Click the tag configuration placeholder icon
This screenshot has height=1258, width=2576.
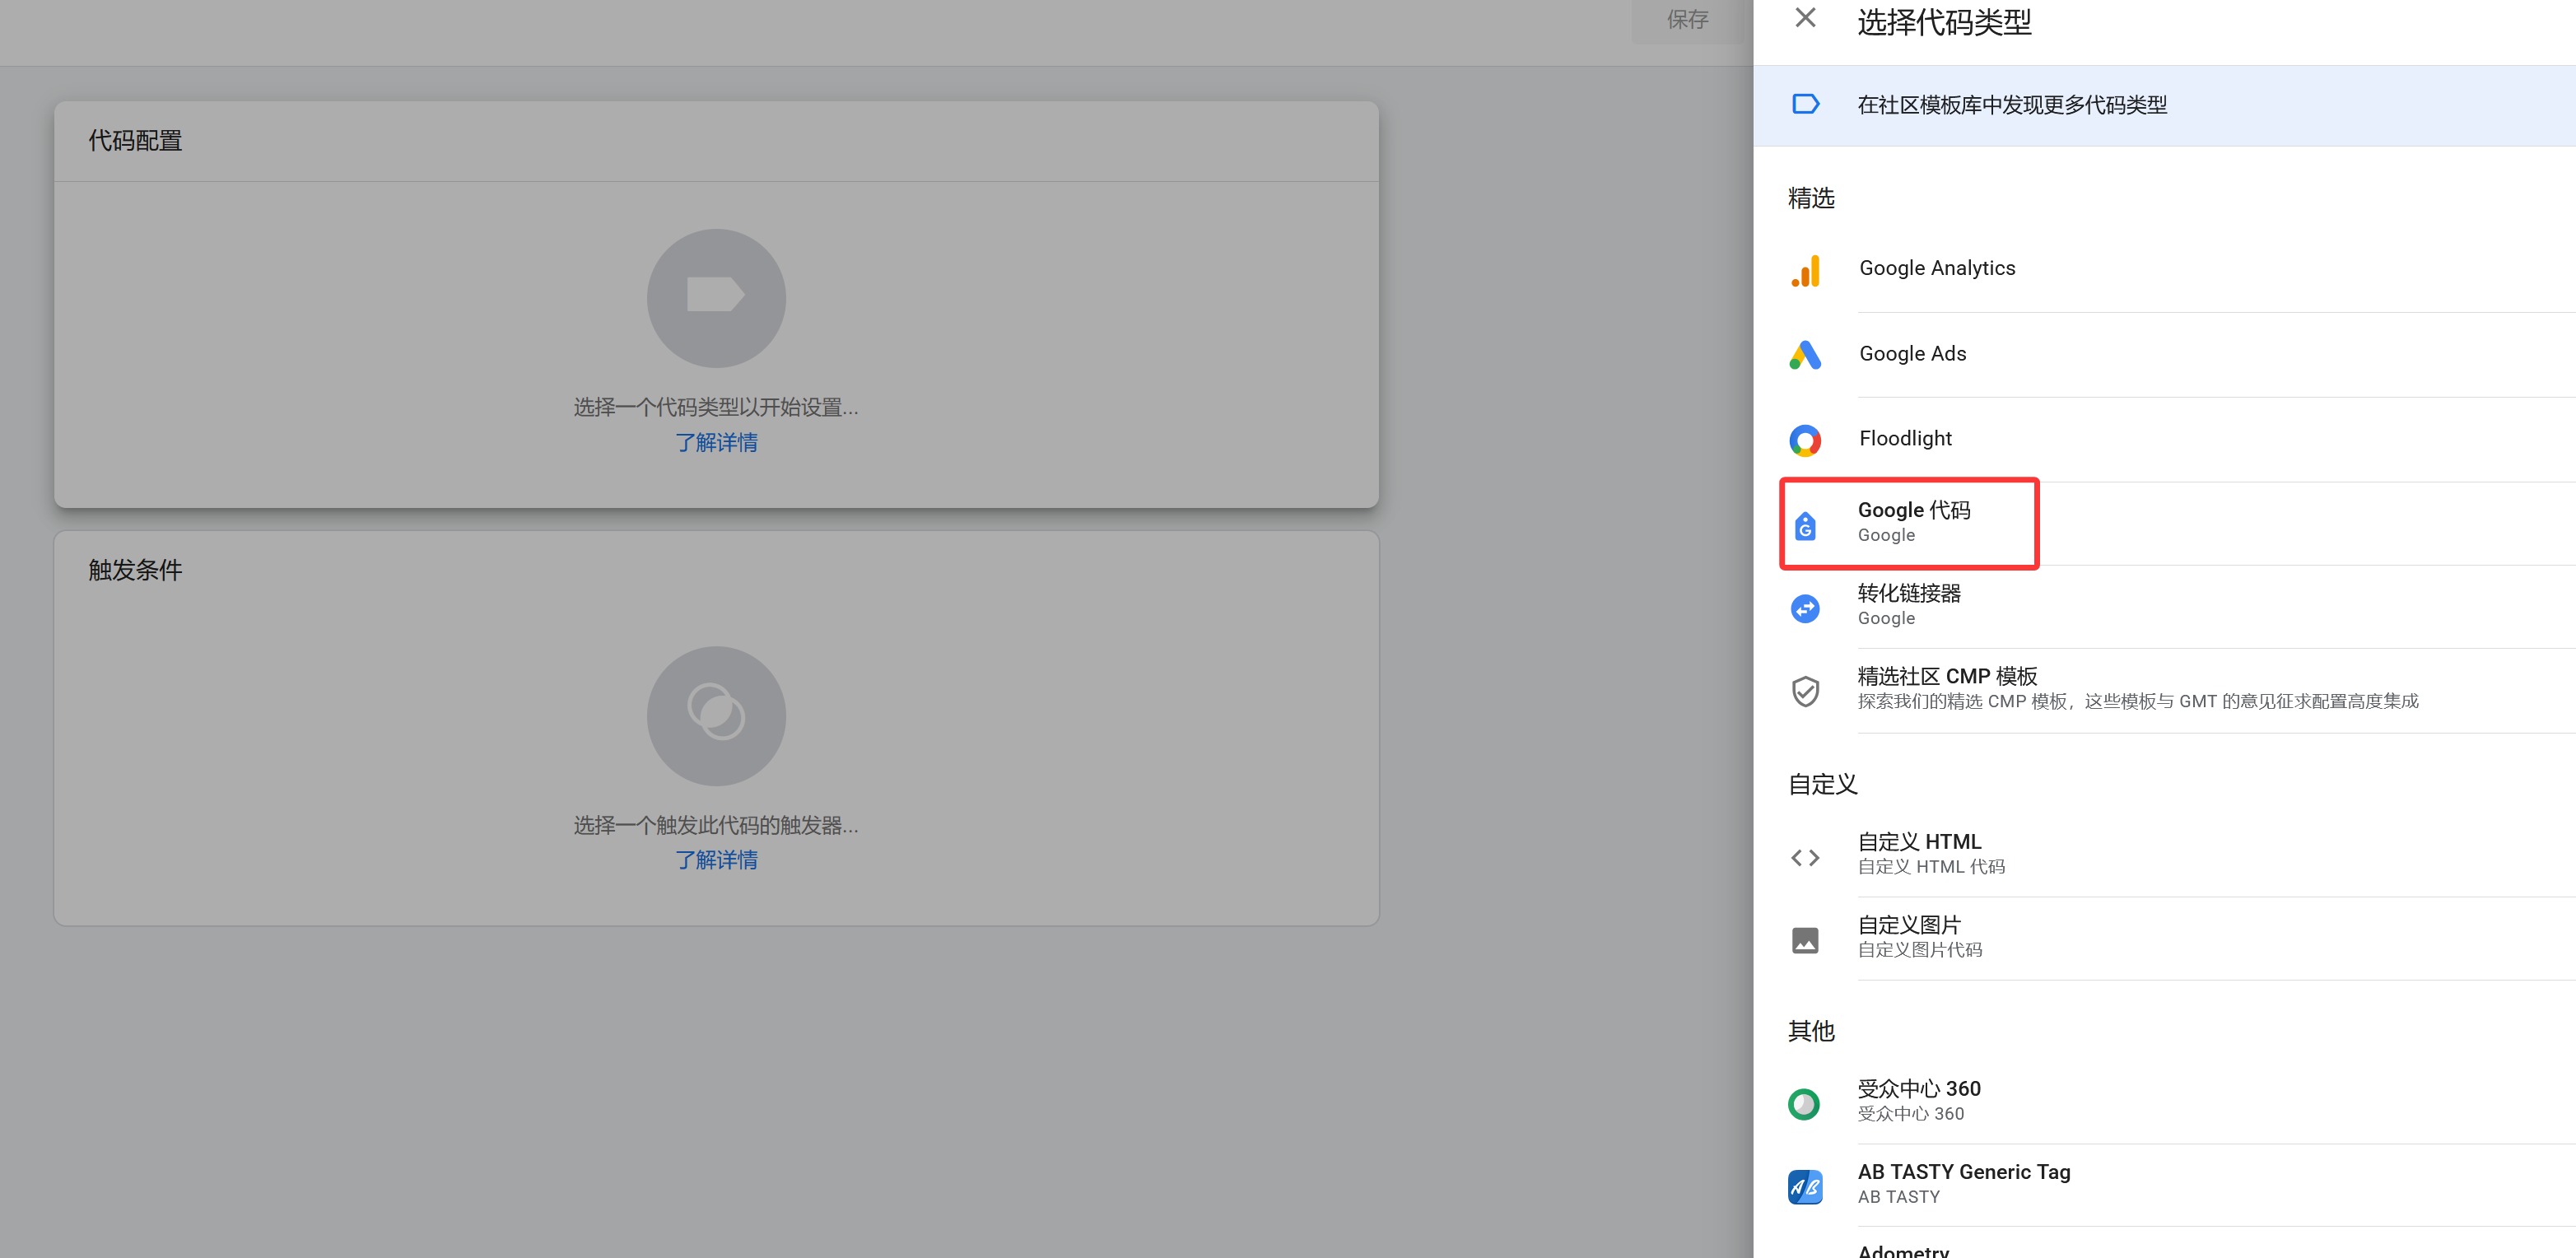point(716,298)
